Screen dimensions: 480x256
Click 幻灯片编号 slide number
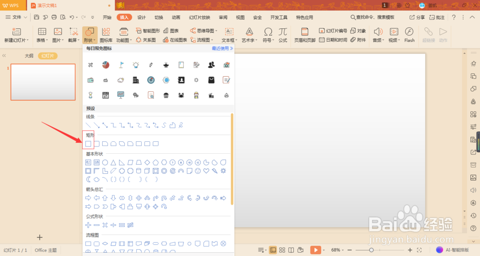[x=333, y=31]
